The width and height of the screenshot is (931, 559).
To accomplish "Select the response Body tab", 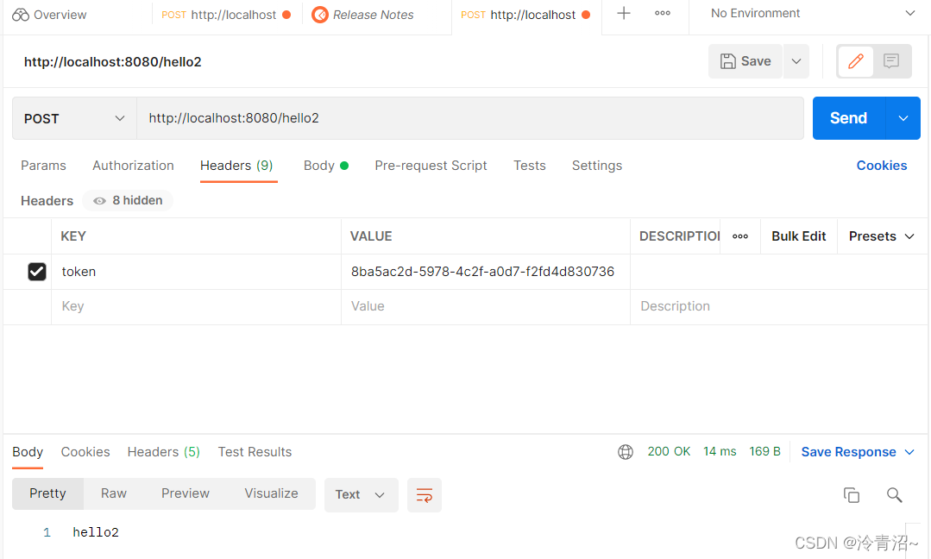I will 28,452.
